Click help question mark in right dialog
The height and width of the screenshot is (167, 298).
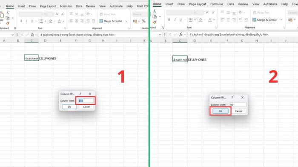[232, 97]
